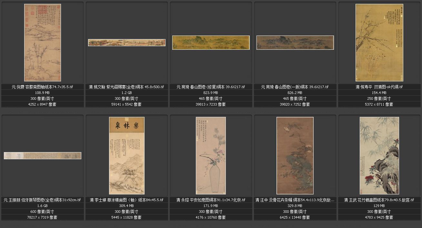Open the 李士倬 皋涂精舍图 landscape thumbnail
Viewport: 422px width, 228px height.
click(127, 156)
